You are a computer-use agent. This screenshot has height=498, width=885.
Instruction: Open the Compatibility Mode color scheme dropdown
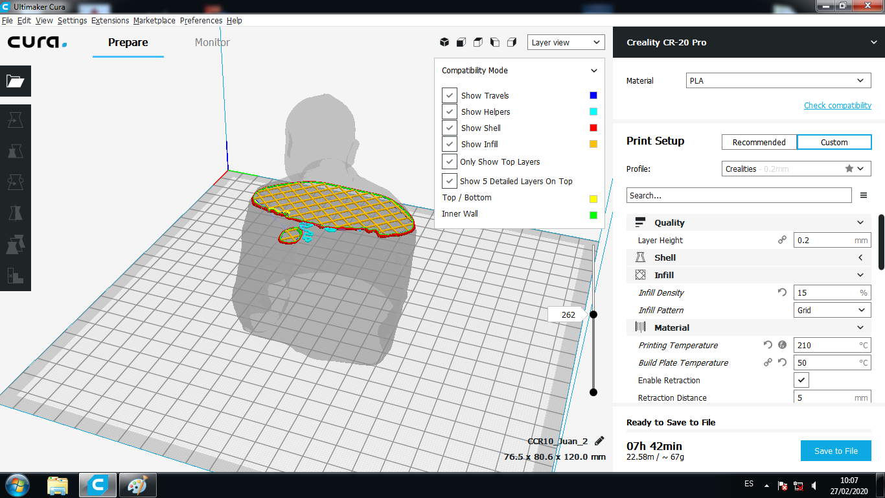(520, 70)
